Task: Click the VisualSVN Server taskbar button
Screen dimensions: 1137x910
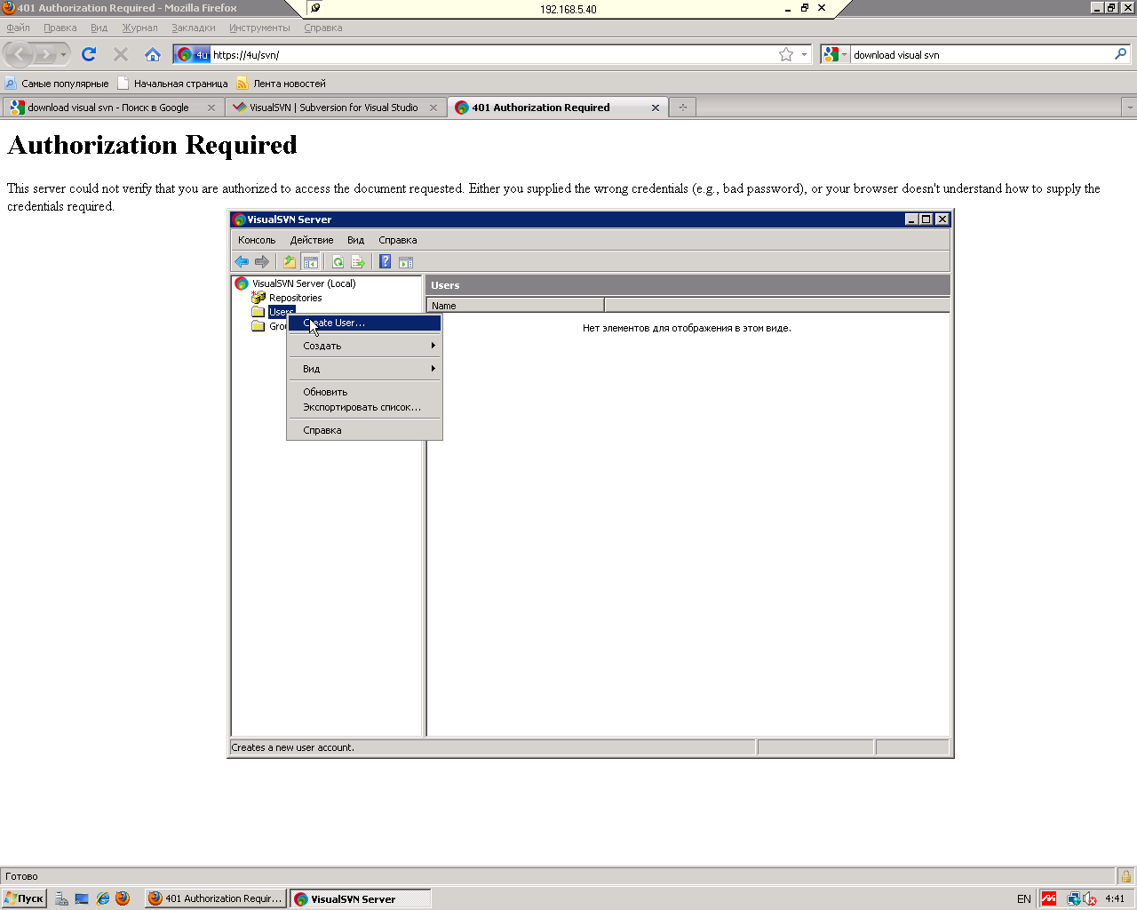Action: point(361,898)
